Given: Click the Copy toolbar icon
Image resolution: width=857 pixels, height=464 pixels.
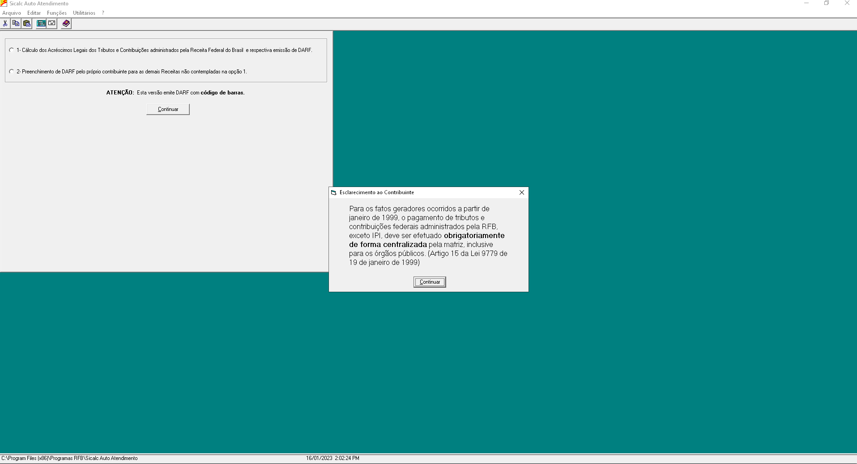Looking at the screenshot, I should (16, 23).
